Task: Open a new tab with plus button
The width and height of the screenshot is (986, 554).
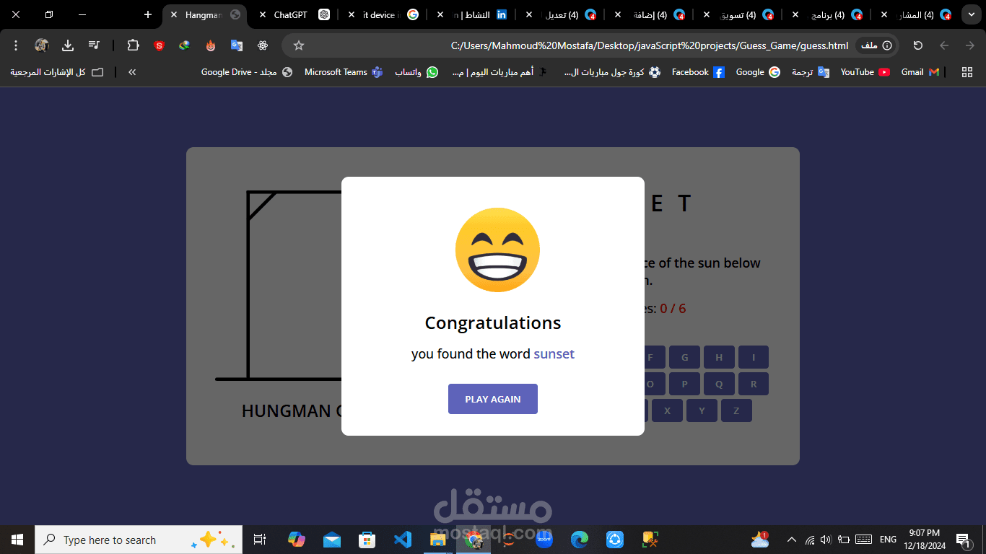Action: pos(148,14)
